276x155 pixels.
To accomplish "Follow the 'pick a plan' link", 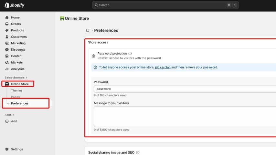I will [163, 67].
